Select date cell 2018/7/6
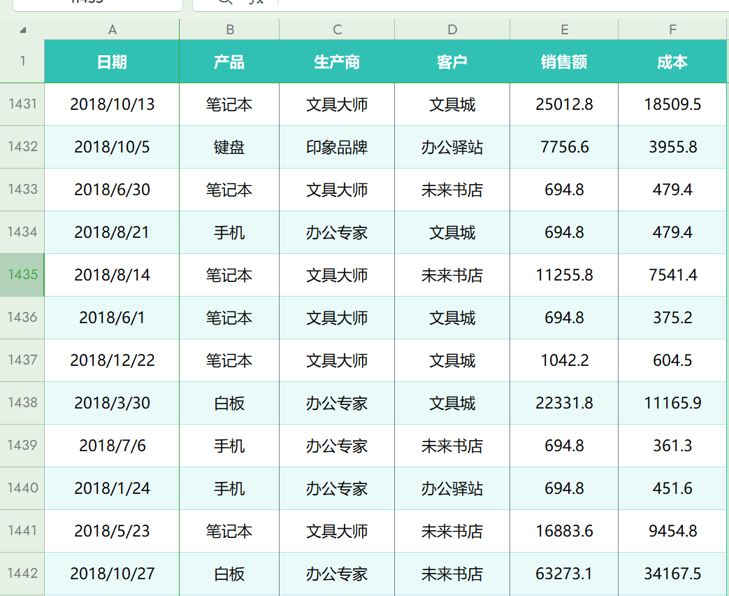This screenshot has width=729, height=596. tap(112, 446)
